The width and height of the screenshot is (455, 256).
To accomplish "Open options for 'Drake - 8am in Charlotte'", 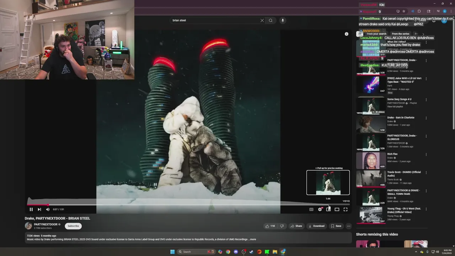I will click(x=426, y=118).
